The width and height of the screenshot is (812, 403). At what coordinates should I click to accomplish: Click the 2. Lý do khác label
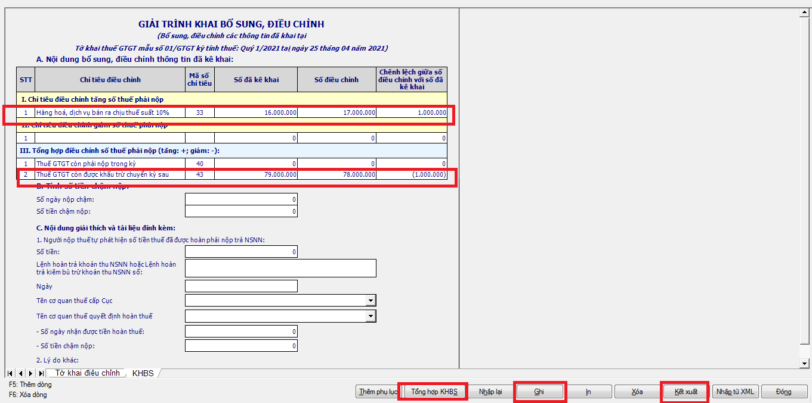pos(58,360)
